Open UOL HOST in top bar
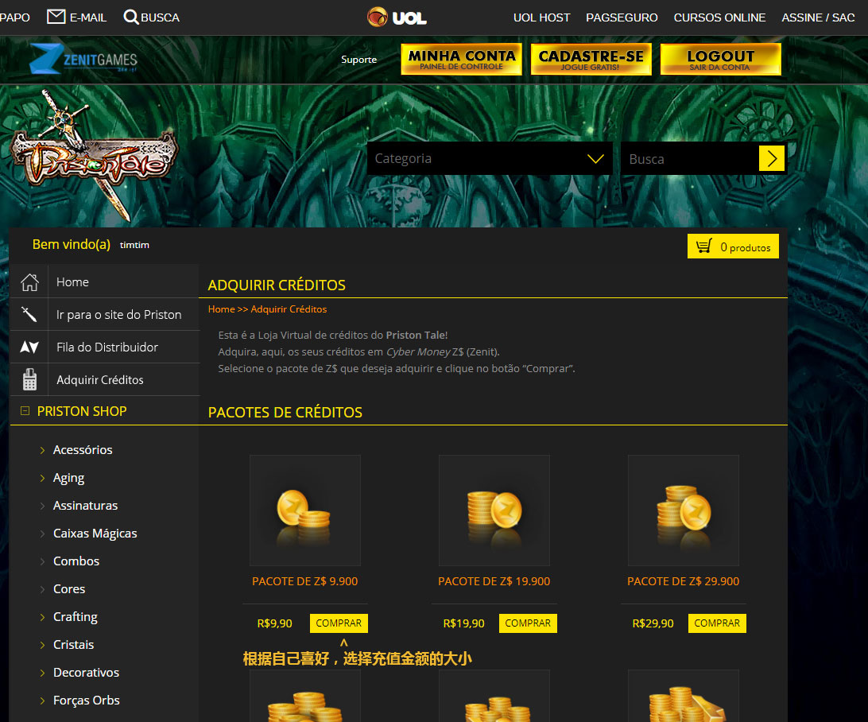The image size is (868, 722). tap(541, 17)
